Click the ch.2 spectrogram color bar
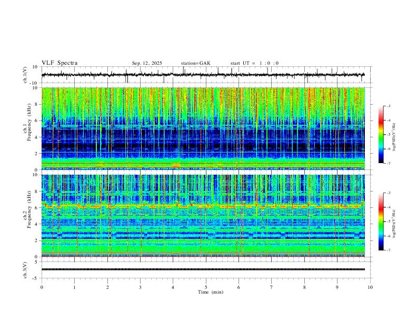Image resolution: width=417 pixels, height=322 pixels. coord(381,222)
